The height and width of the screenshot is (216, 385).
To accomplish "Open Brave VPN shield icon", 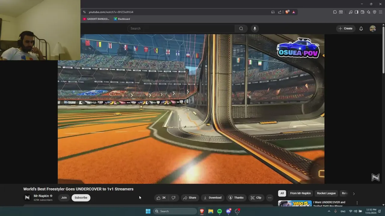I will [x=374, y=12].
